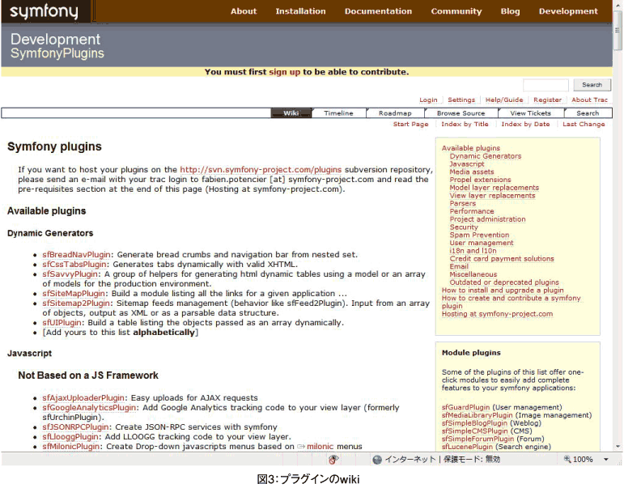
Task: Open the Settings link
Action: pyautogui.click(x=461, y=100)
